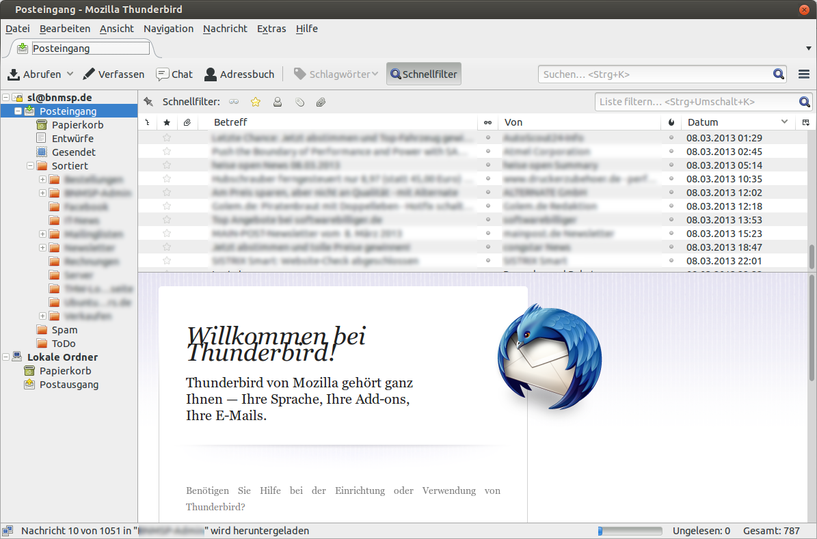Click the thread column header icon

click(x=148, y=122)
